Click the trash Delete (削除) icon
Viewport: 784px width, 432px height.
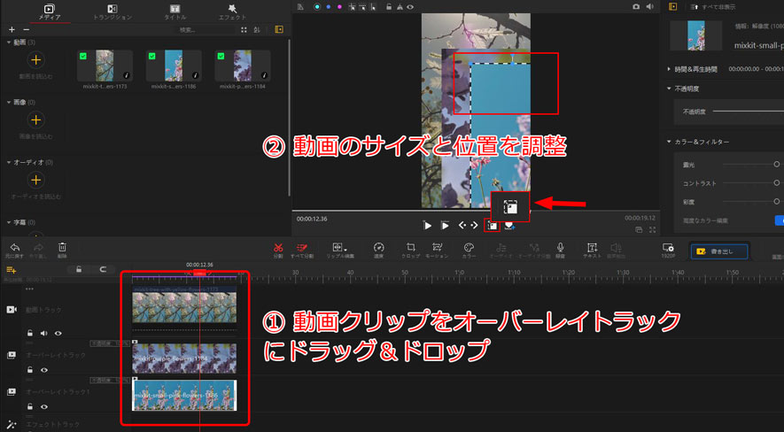(62, 247)
